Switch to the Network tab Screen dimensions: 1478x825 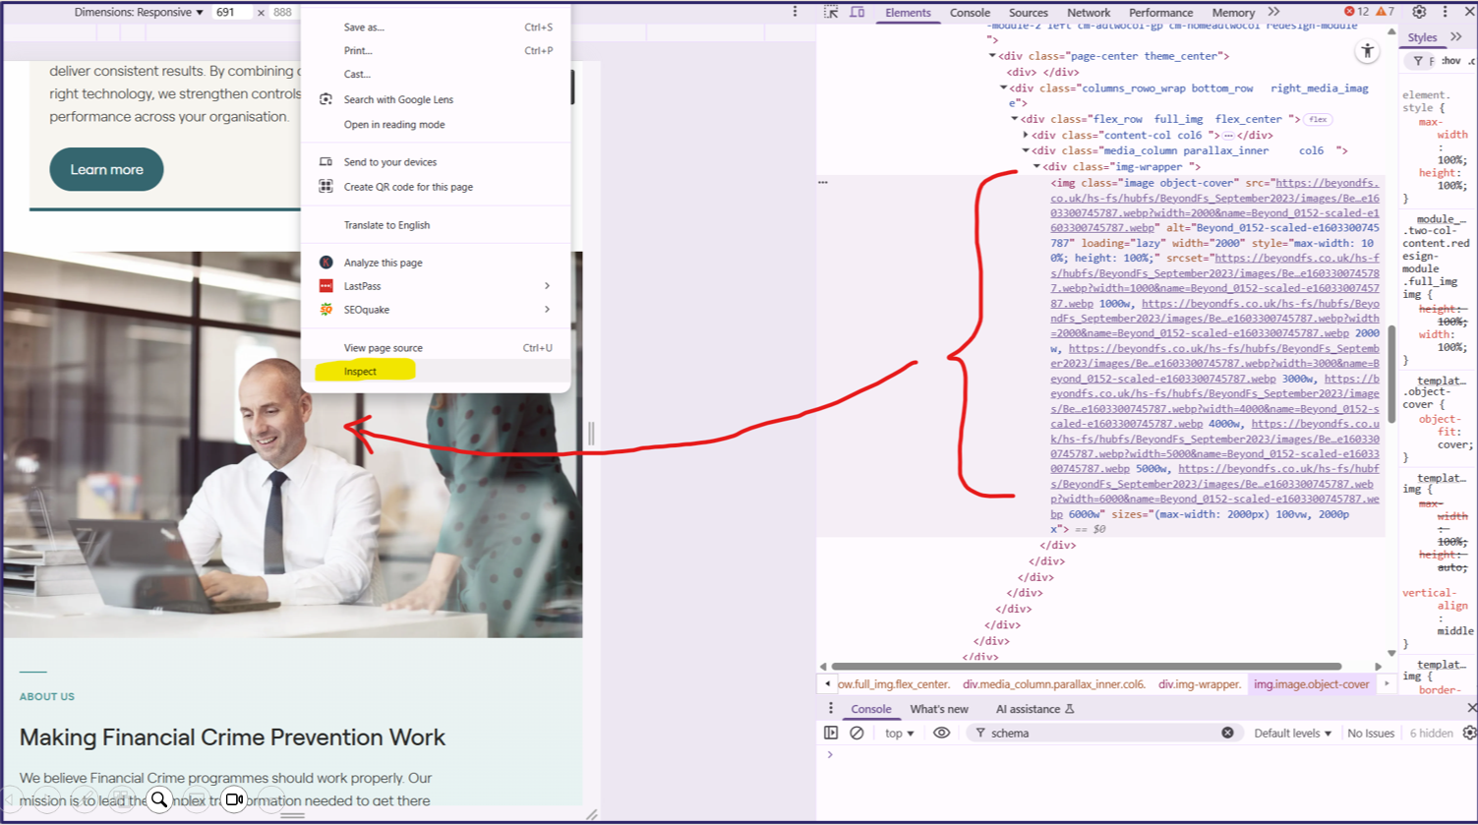coord(1088,12)
